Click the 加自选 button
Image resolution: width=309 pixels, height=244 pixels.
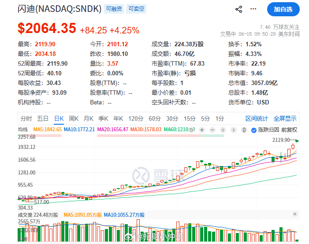click(283, 9)
